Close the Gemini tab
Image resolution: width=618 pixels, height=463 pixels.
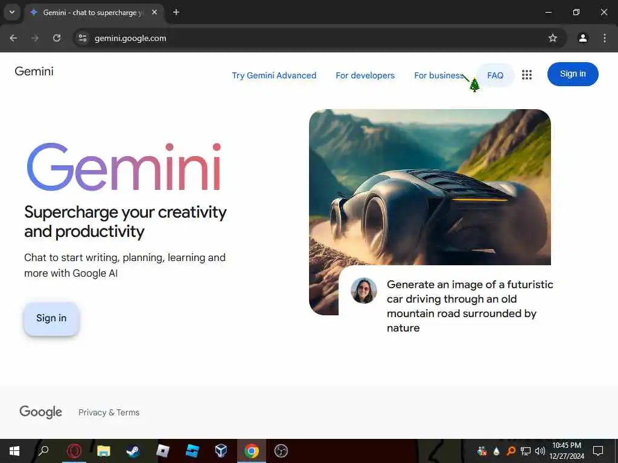click(x=154, y=12)
